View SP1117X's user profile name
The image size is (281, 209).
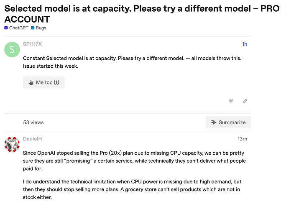pyautogui.click(x=32, y=44)
